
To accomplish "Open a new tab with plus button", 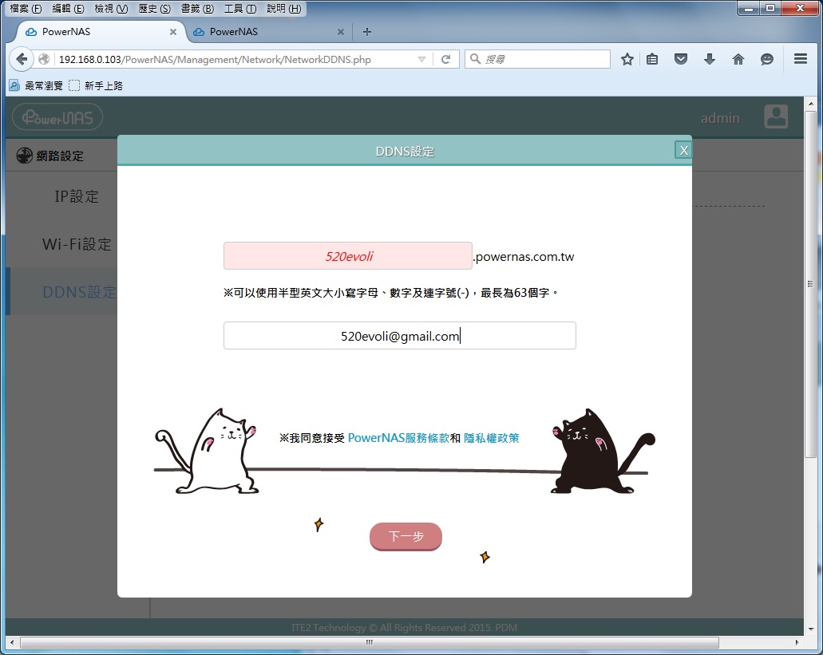I will 367,32.
